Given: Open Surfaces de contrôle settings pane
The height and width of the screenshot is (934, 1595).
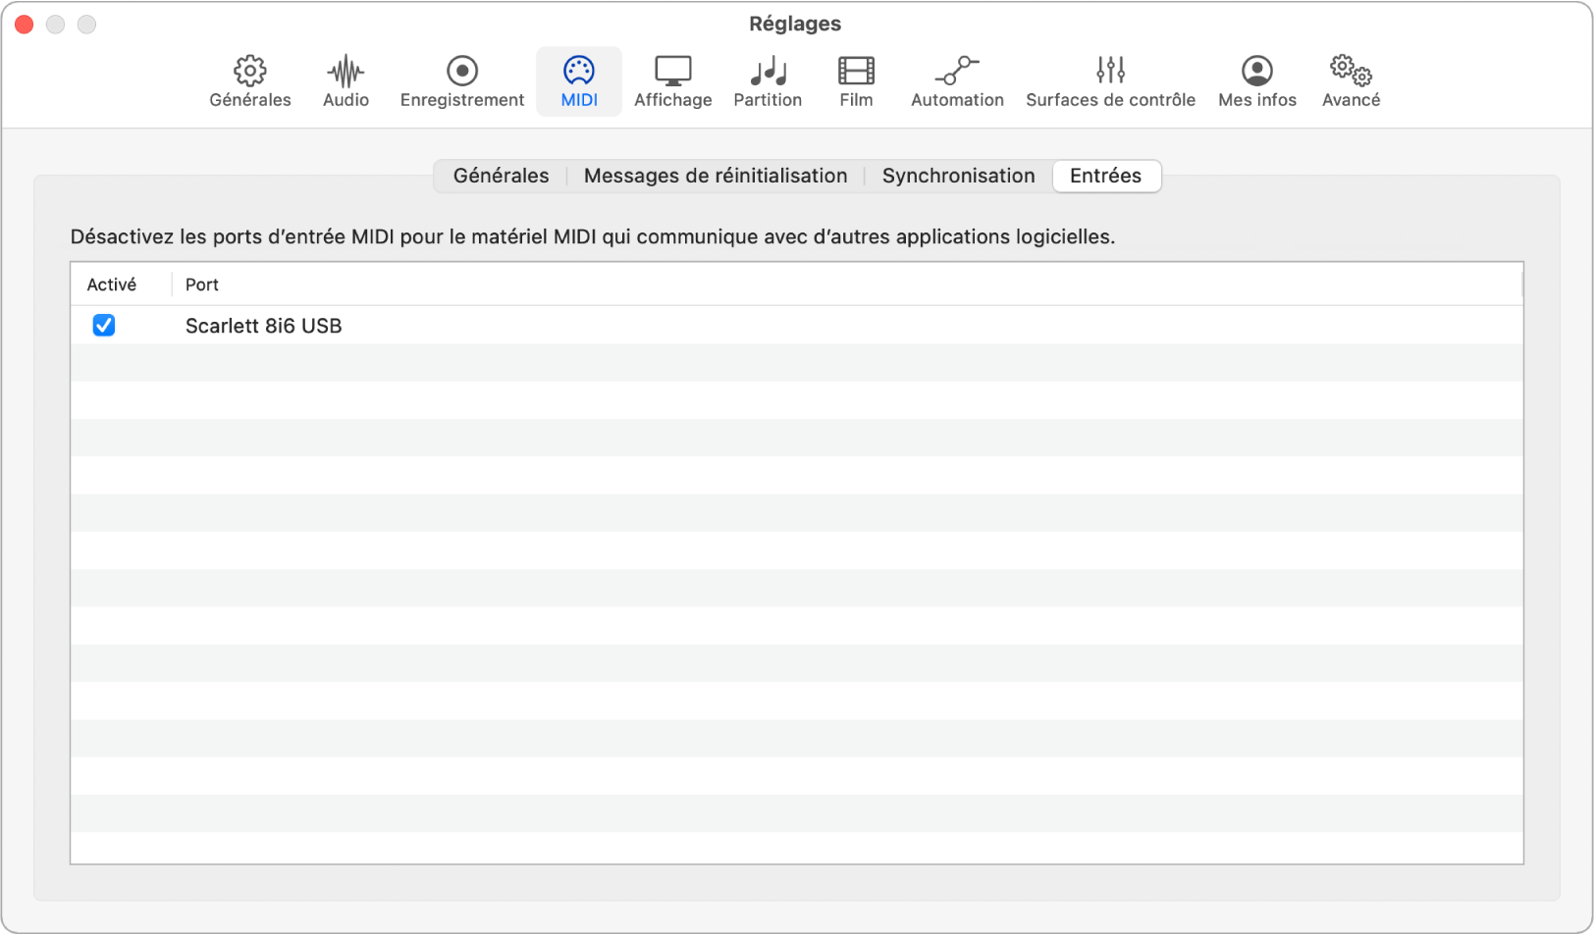Looking at the screenshot, I should [x=1110, y=81].
